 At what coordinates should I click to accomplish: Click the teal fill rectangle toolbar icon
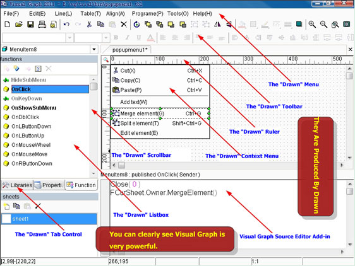pyautogui.click(x=299, y=24)
